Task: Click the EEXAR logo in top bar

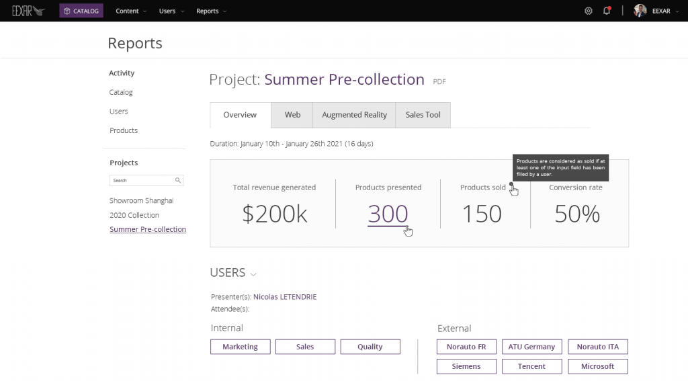Action: click(x=28, y=11)
